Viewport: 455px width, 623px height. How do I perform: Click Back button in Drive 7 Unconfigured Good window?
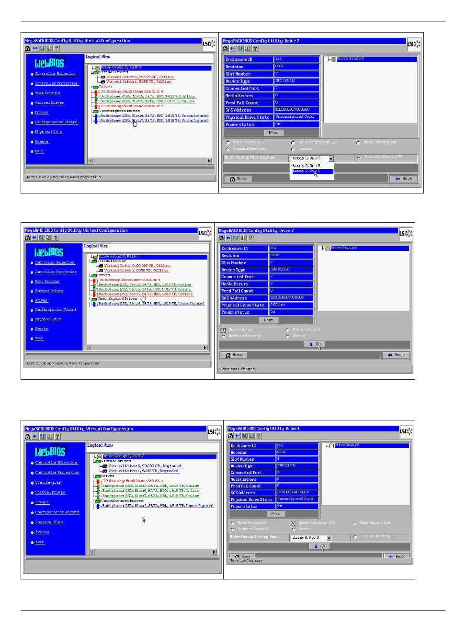click(x=404, y=179)
